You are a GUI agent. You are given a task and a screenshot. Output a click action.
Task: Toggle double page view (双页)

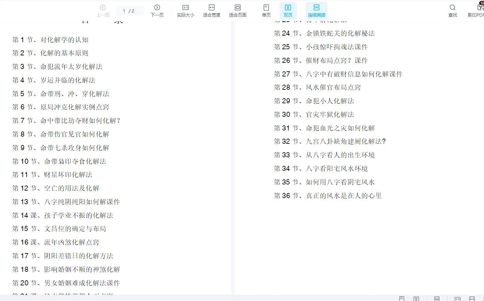pyautogui.click(x=288, y=11)
